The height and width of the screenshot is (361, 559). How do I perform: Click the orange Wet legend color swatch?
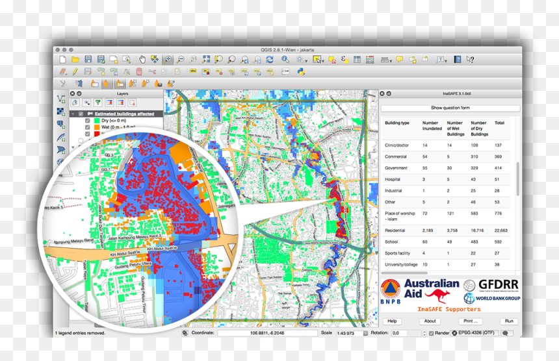click(x=97, y=127)
